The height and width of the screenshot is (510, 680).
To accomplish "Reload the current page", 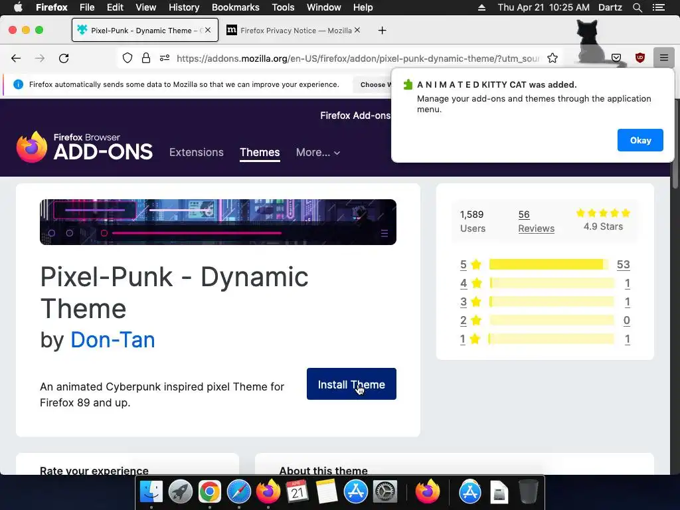I will coord(64,58).
